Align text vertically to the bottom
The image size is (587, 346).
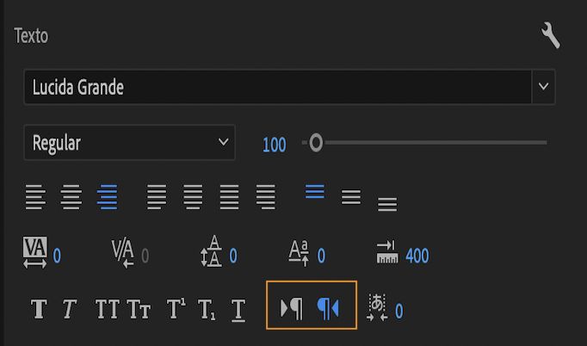pos(387,204)
